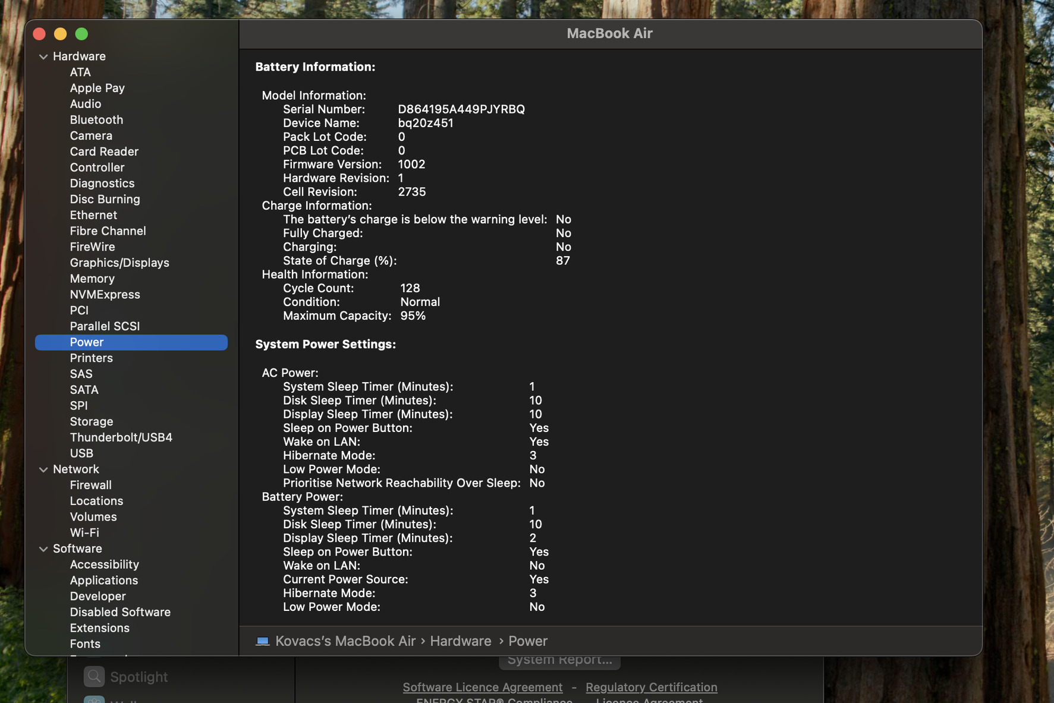Image resolution: width=1054 pixels, height=703 pixels.
Task: Open Extensions under Software
Action: coord(99,628)
